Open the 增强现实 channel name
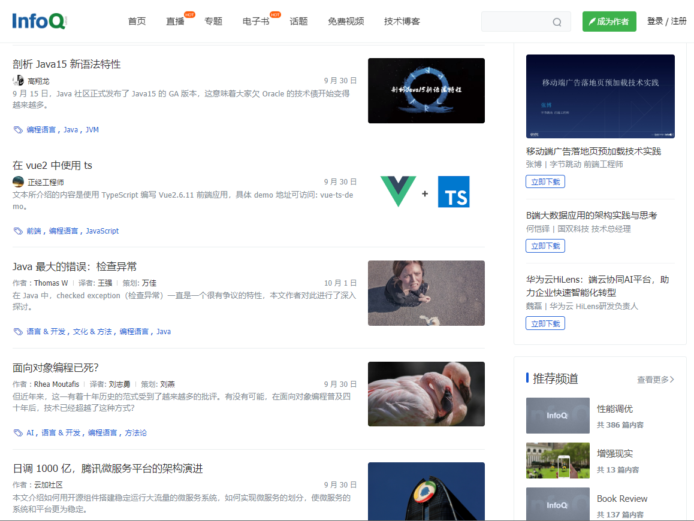 point(615,454)
